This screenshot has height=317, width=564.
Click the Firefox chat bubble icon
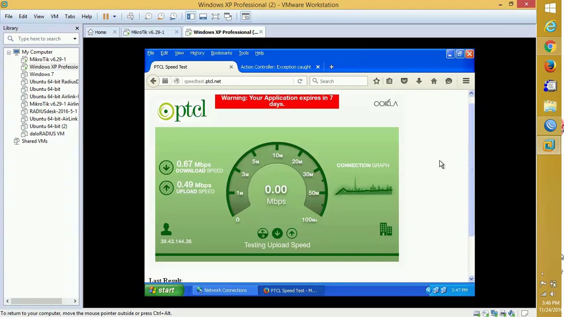pos(449,81)
